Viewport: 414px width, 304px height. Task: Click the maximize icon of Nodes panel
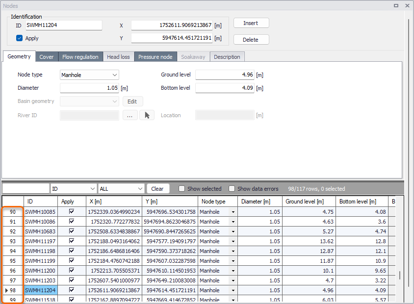tap(396, 5)
